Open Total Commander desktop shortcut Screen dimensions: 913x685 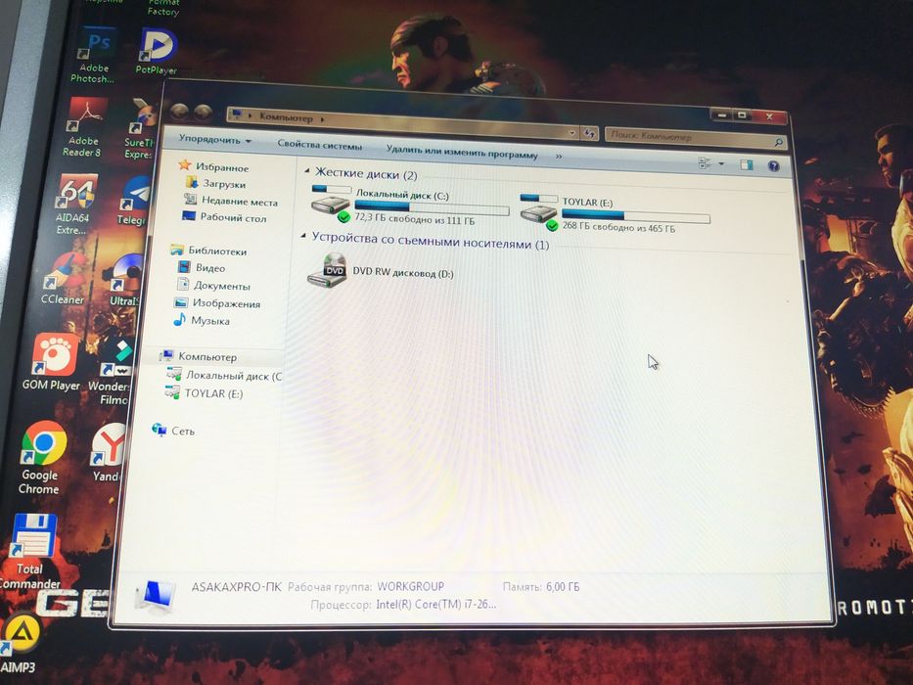31,552
